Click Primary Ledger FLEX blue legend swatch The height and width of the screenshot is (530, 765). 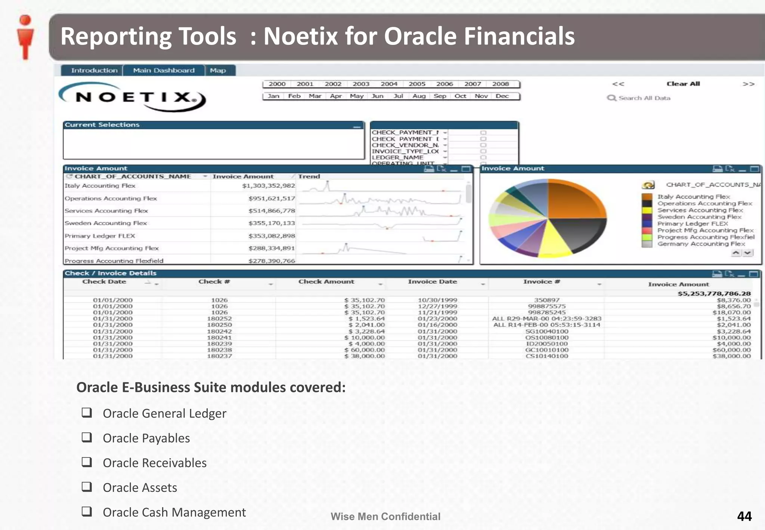click(647, 224)
